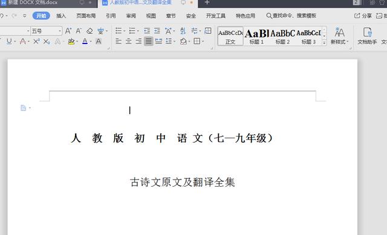Expand the styles gallery more arrow
Image resolution: width=387 pixels, height=235 pixels.
(324, 43)
